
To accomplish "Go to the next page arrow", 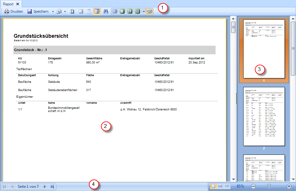I will coord(45,187).
